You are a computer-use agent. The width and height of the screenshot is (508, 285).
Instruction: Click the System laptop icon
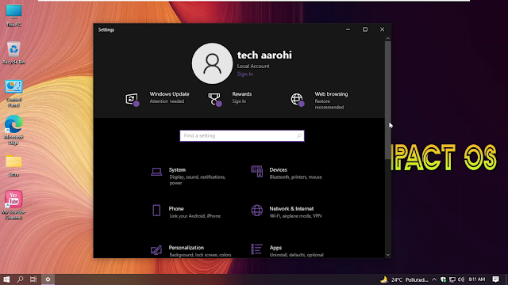click(156, 172)
